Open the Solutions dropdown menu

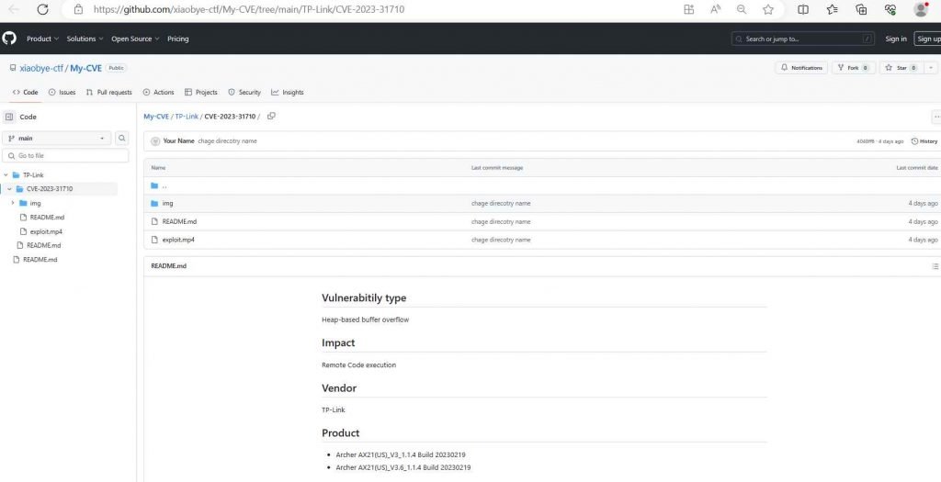(x=85, y=39)
